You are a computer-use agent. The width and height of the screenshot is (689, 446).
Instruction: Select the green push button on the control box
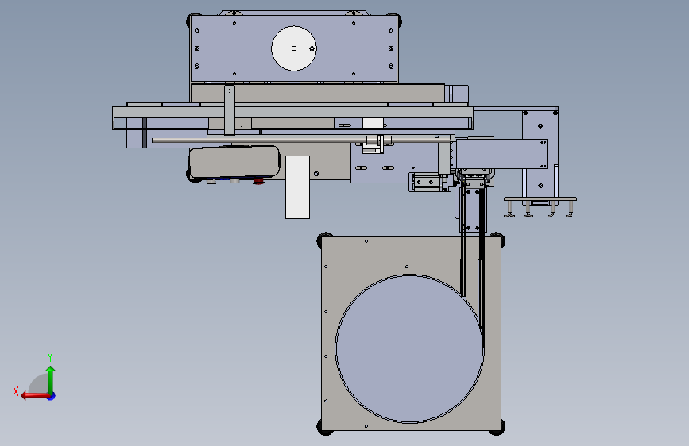coord(235,180)
